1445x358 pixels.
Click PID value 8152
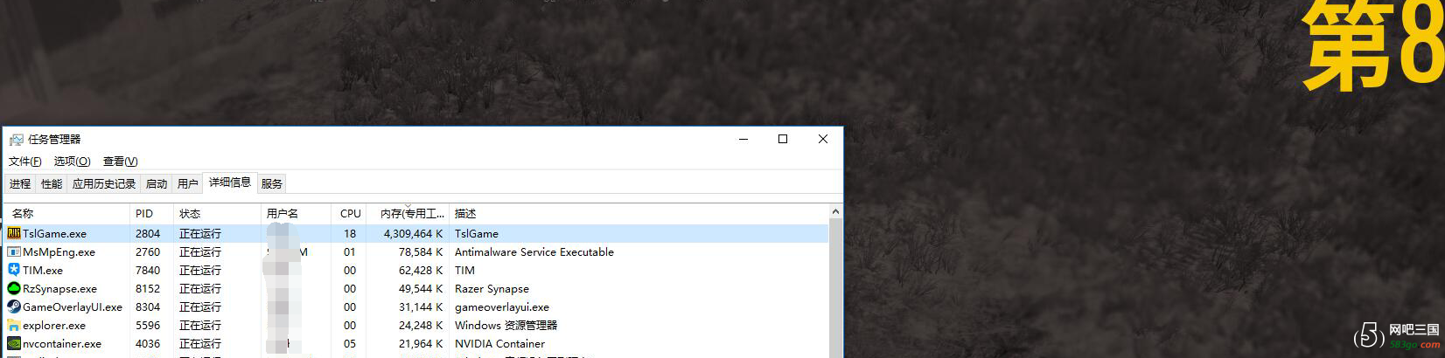pos(148,288)
